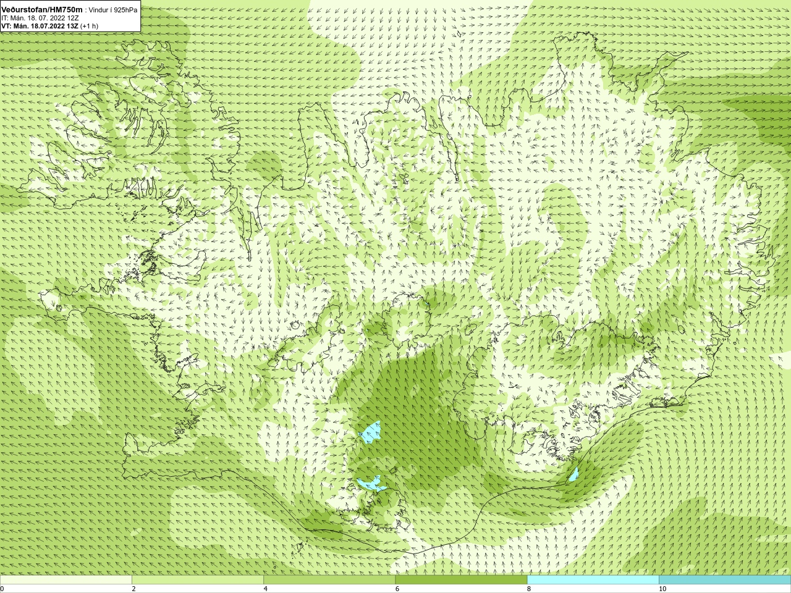
Task: Click the Veðurstofan/HM750m title text
Action: click(x=42, y=10)
